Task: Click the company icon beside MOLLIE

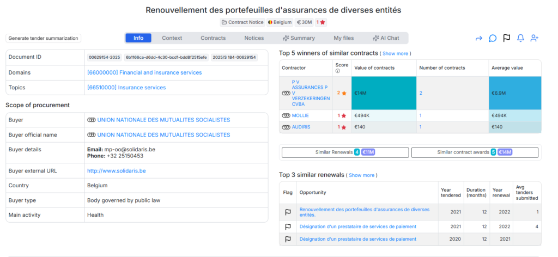Action: coord(286,115)
